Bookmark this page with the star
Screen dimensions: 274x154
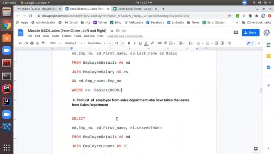pyautogui.click(x=229, y=16)
